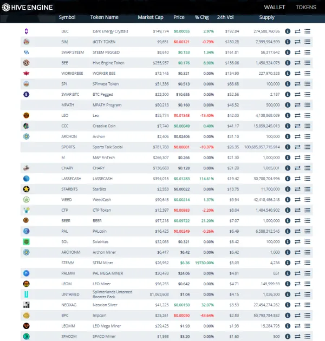Show info for UNTAMED token

pyautogui.click(x=288, y=294)
